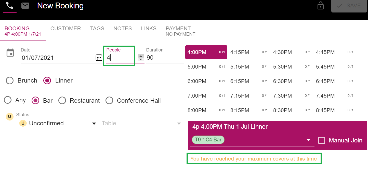The width and height of the screenshot is (368, 173).
Task: Switch to the CUSTOMER tab
Action: (x=65, y=29)
